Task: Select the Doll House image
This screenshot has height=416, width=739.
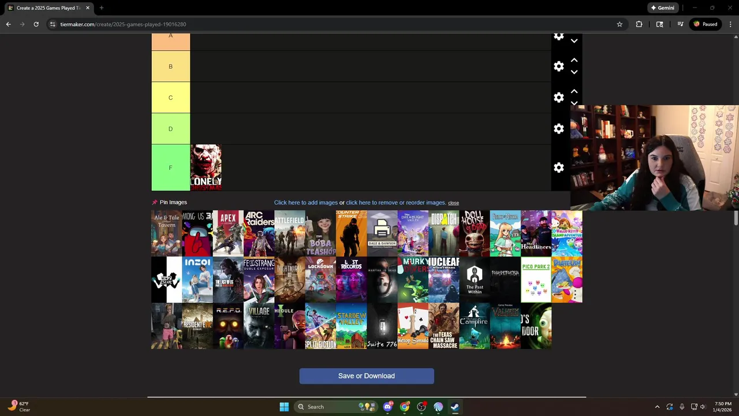Action: pyautogui.click(x=475, y=233)
